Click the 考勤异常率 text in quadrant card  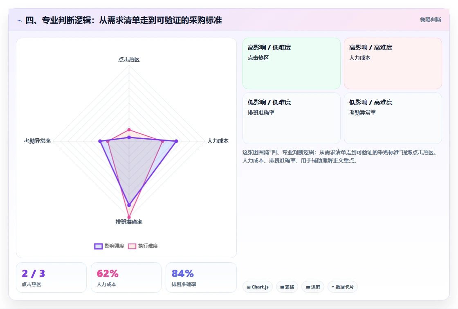coord(362,113)
